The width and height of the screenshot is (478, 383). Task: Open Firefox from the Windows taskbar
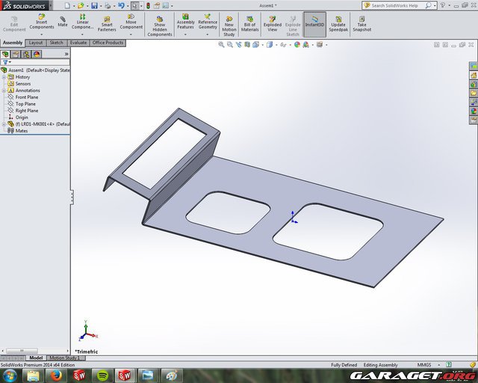[57, 374]
